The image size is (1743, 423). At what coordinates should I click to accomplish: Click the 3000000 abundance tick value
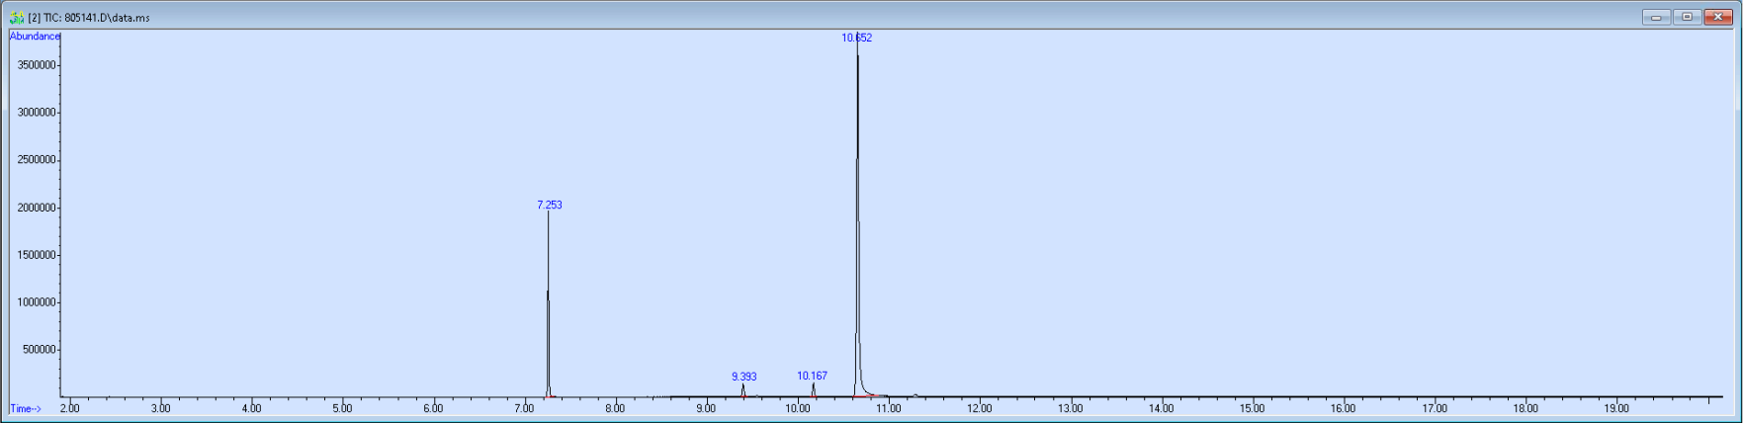(37, 113)
